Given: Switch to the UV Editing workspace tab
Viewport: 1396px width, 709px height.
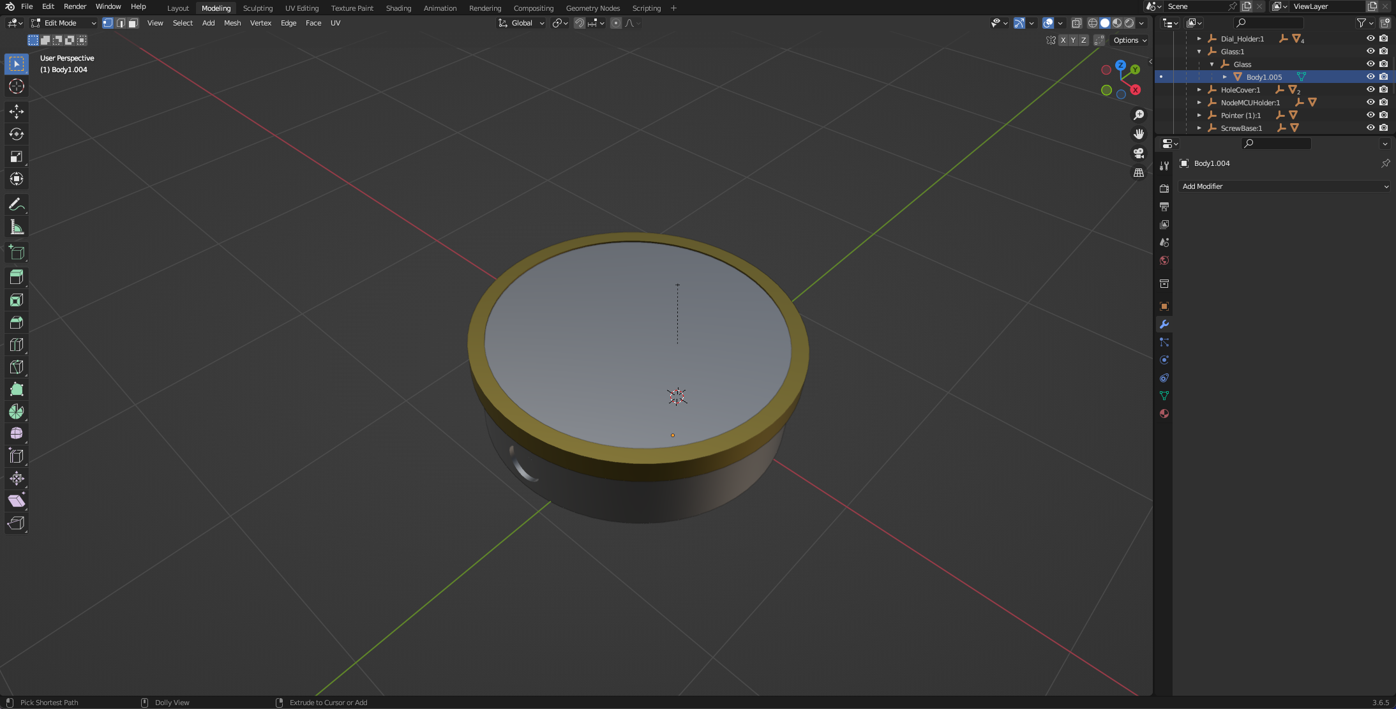Looking at the screenshot, I should [x=302, y=8].
